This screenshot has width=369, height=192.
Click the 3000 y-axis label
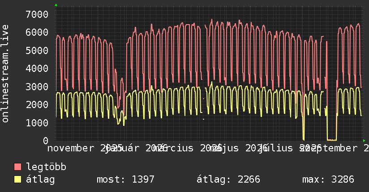tap(37, 87)
